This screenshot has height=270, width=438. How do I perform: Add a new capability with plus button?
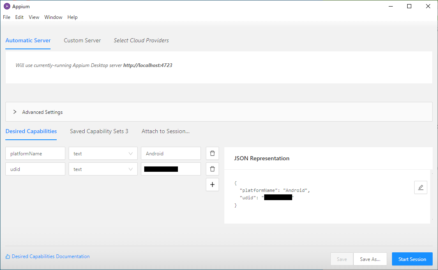[x=212, y=185]
